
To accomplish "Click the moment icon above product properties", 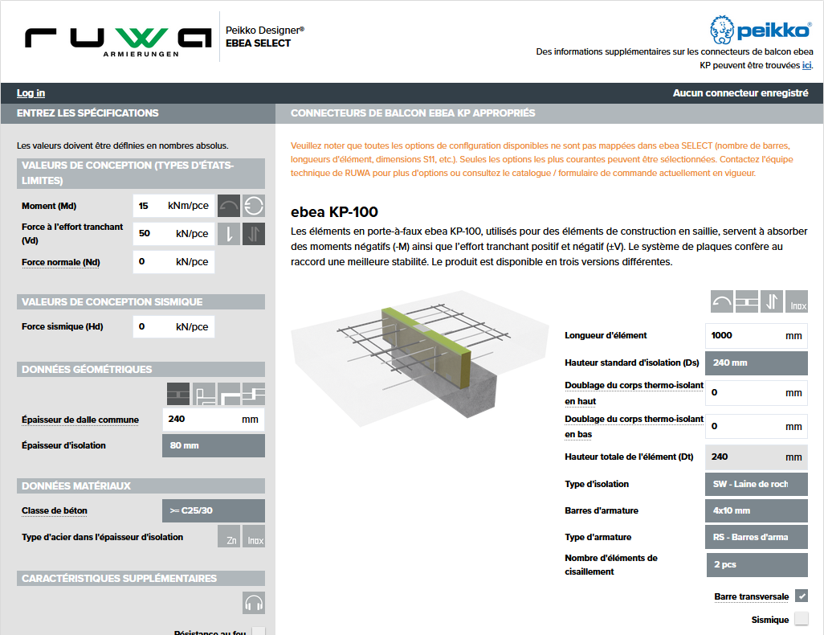I will [x=721, y=301].
